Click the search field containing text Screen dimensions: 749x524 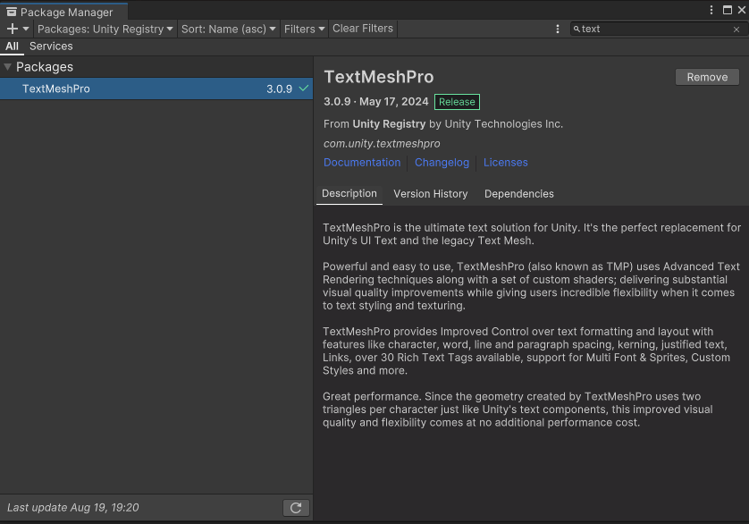click(x=657, y=30)
